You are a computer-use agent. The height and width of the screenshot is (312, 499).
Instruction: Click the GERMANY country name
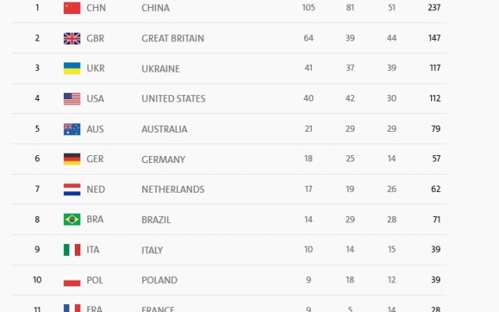(163, 159)
